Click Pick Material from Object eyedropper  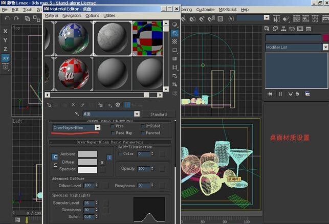(x=77, y=114)
